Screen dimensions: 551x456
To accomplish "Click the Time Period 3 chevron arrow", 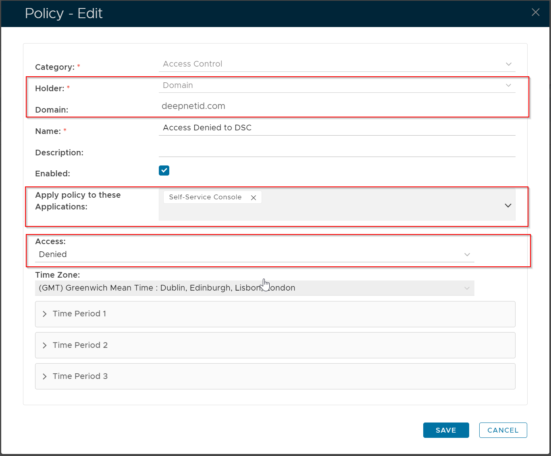I will [x=45, y=377].
